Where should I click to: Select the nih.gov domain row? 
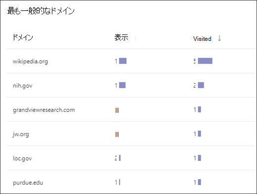click(131, 85)
